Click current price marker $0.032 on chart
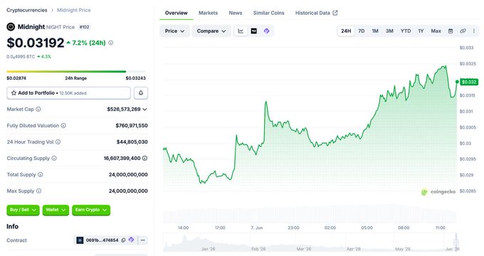The height and width of the screenshot is (256, 484). (469, 82)
